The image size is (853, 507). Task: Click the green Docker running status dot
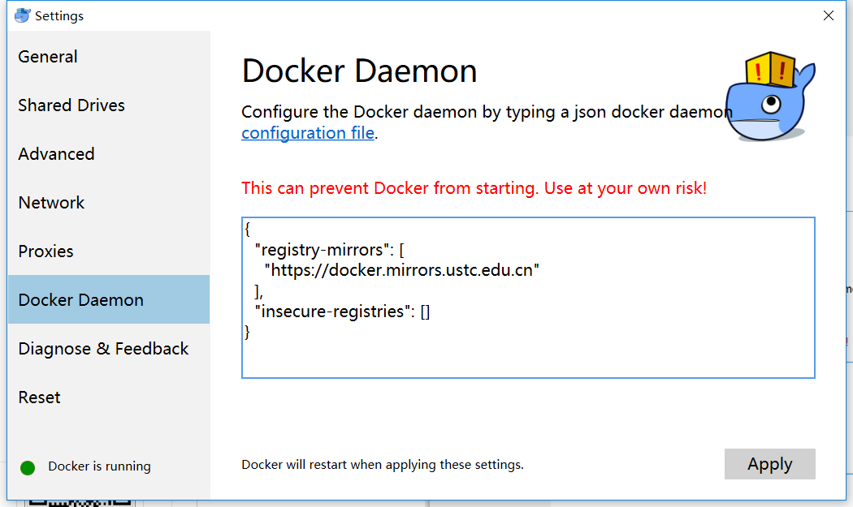click(28, 467)
